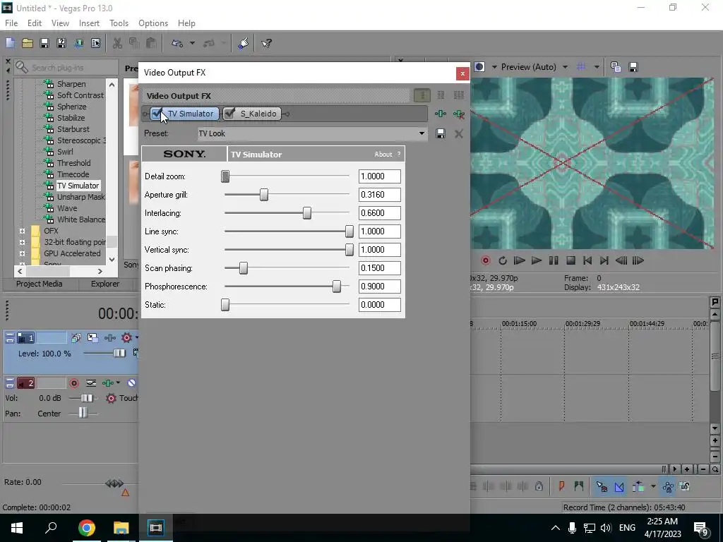723x542 pixels.
Task: Click the Open folder toolbar icon
Action: pyautogui.click(x=28, y=43)
